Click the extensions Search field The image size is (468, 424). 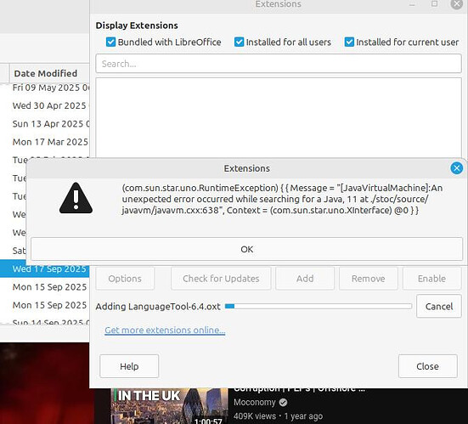pos(279,64)
